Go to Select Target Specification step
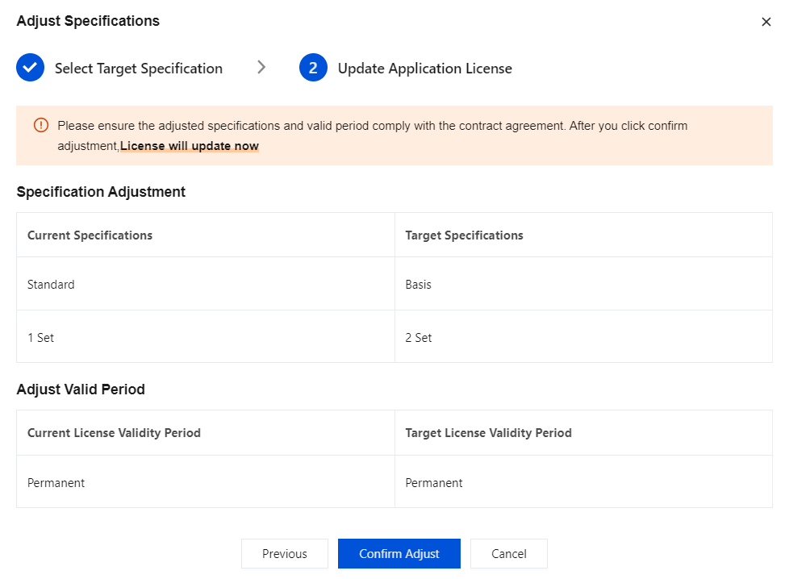Screen dimensions: 789x579 [138, 69]
